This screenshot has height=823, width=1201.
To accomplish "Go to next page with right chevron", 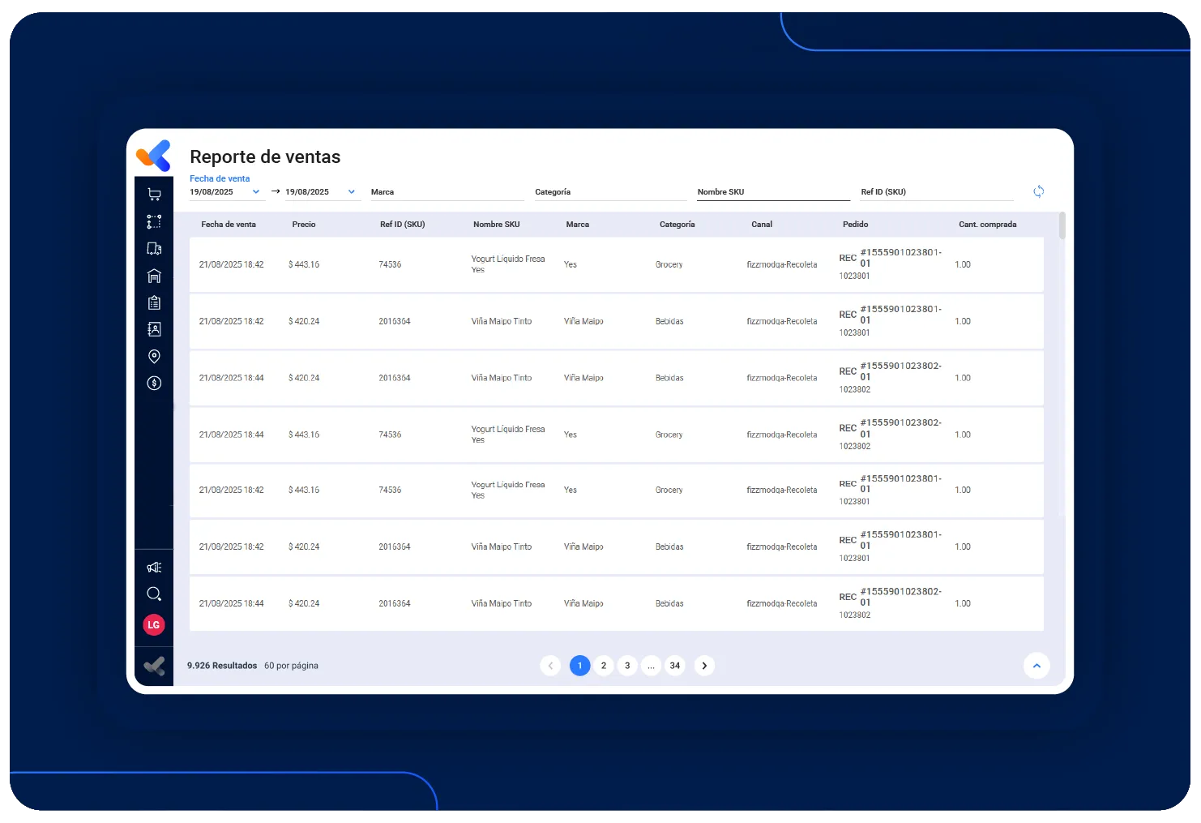I will tap(704, 666).
